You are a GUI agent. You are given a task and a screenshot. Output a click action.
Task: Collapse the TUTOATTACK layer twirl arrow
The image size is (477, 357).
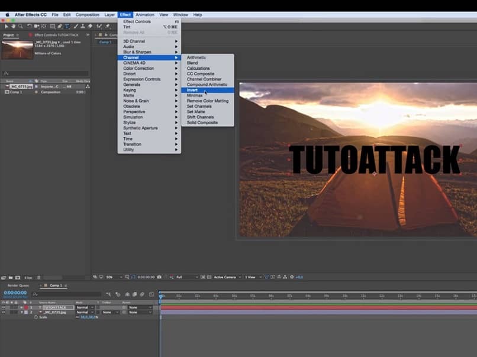pos(22,307)
